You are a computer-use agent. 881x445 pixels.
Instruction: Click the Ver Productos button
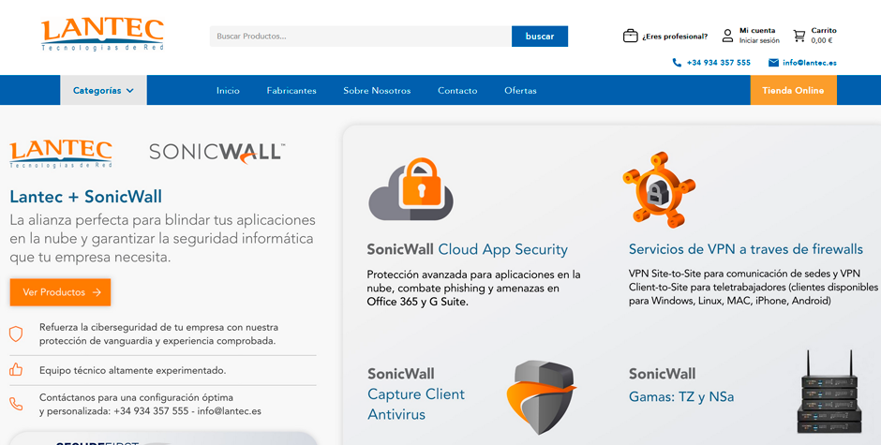point(60,292)
